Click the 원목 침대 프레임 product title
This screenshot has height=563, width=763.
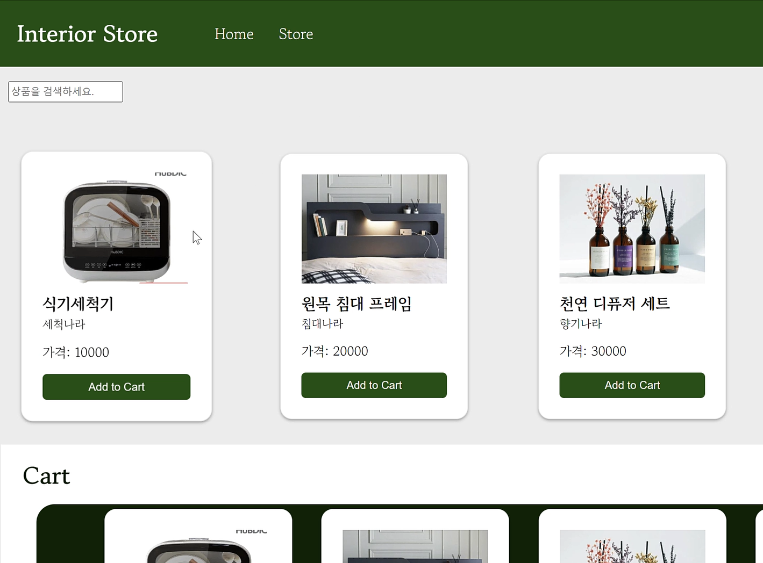point(356,304)
